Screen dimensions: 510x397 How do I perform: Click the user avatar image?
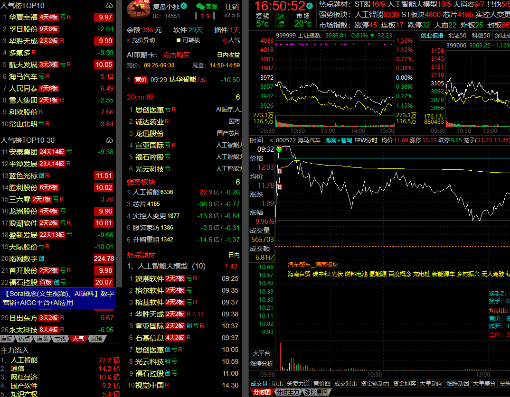tap(138, 9)
